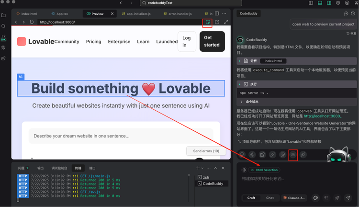359x207 pixels.
Task: Click the dream website description input
Action: point(121,136)
